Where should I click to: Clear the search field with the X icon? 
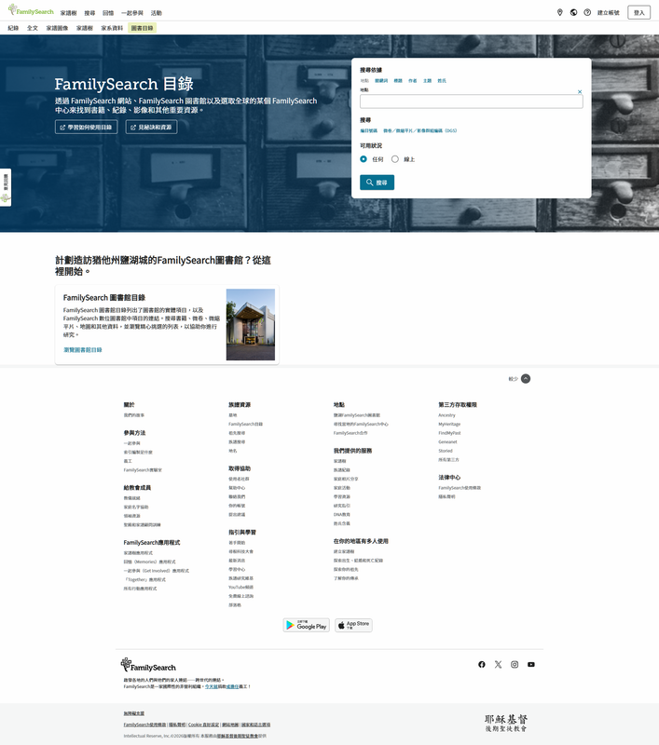pyautogui.click(x=580, y=91)
